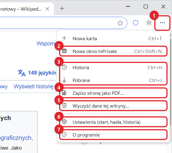Click the clock icon beside Historia

click(64, 67)
